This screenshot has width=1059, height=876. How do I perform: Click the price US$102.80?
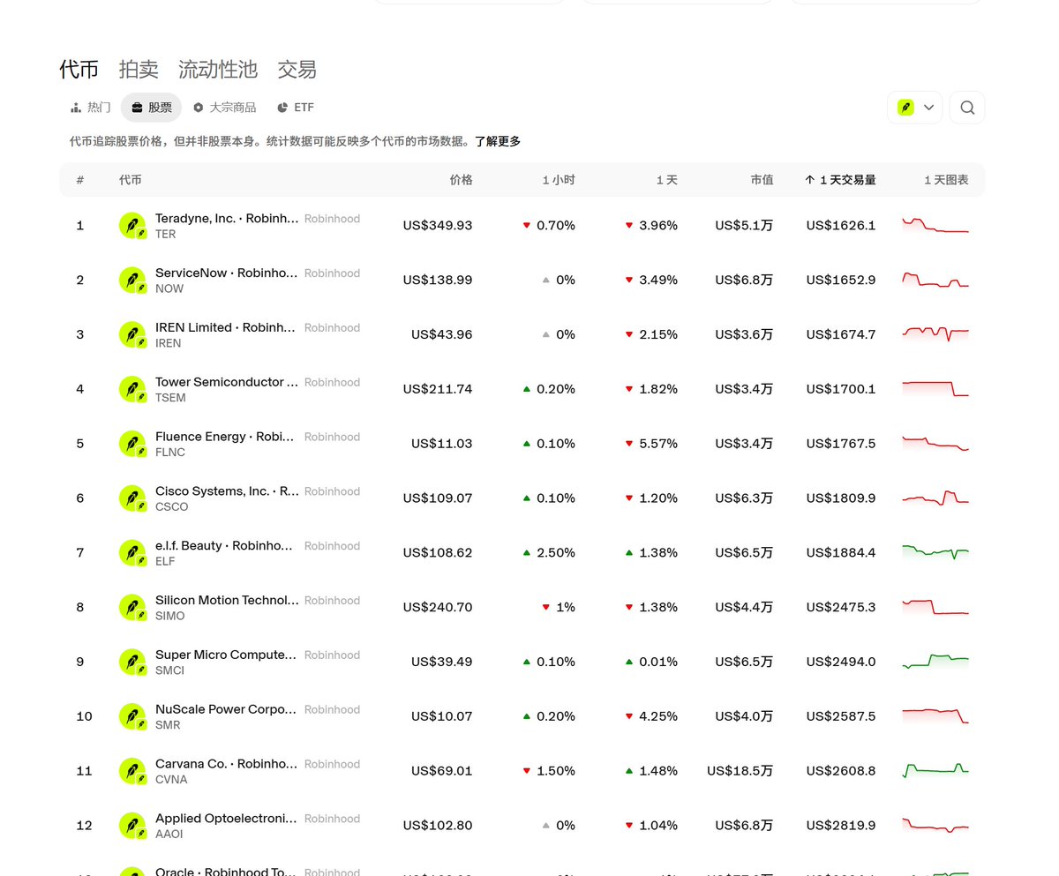point(438,826)
